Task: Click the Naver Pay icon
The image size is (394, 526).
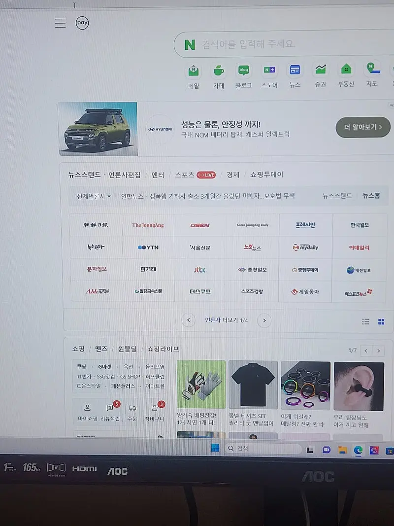Action: click(x=82, y=23)
